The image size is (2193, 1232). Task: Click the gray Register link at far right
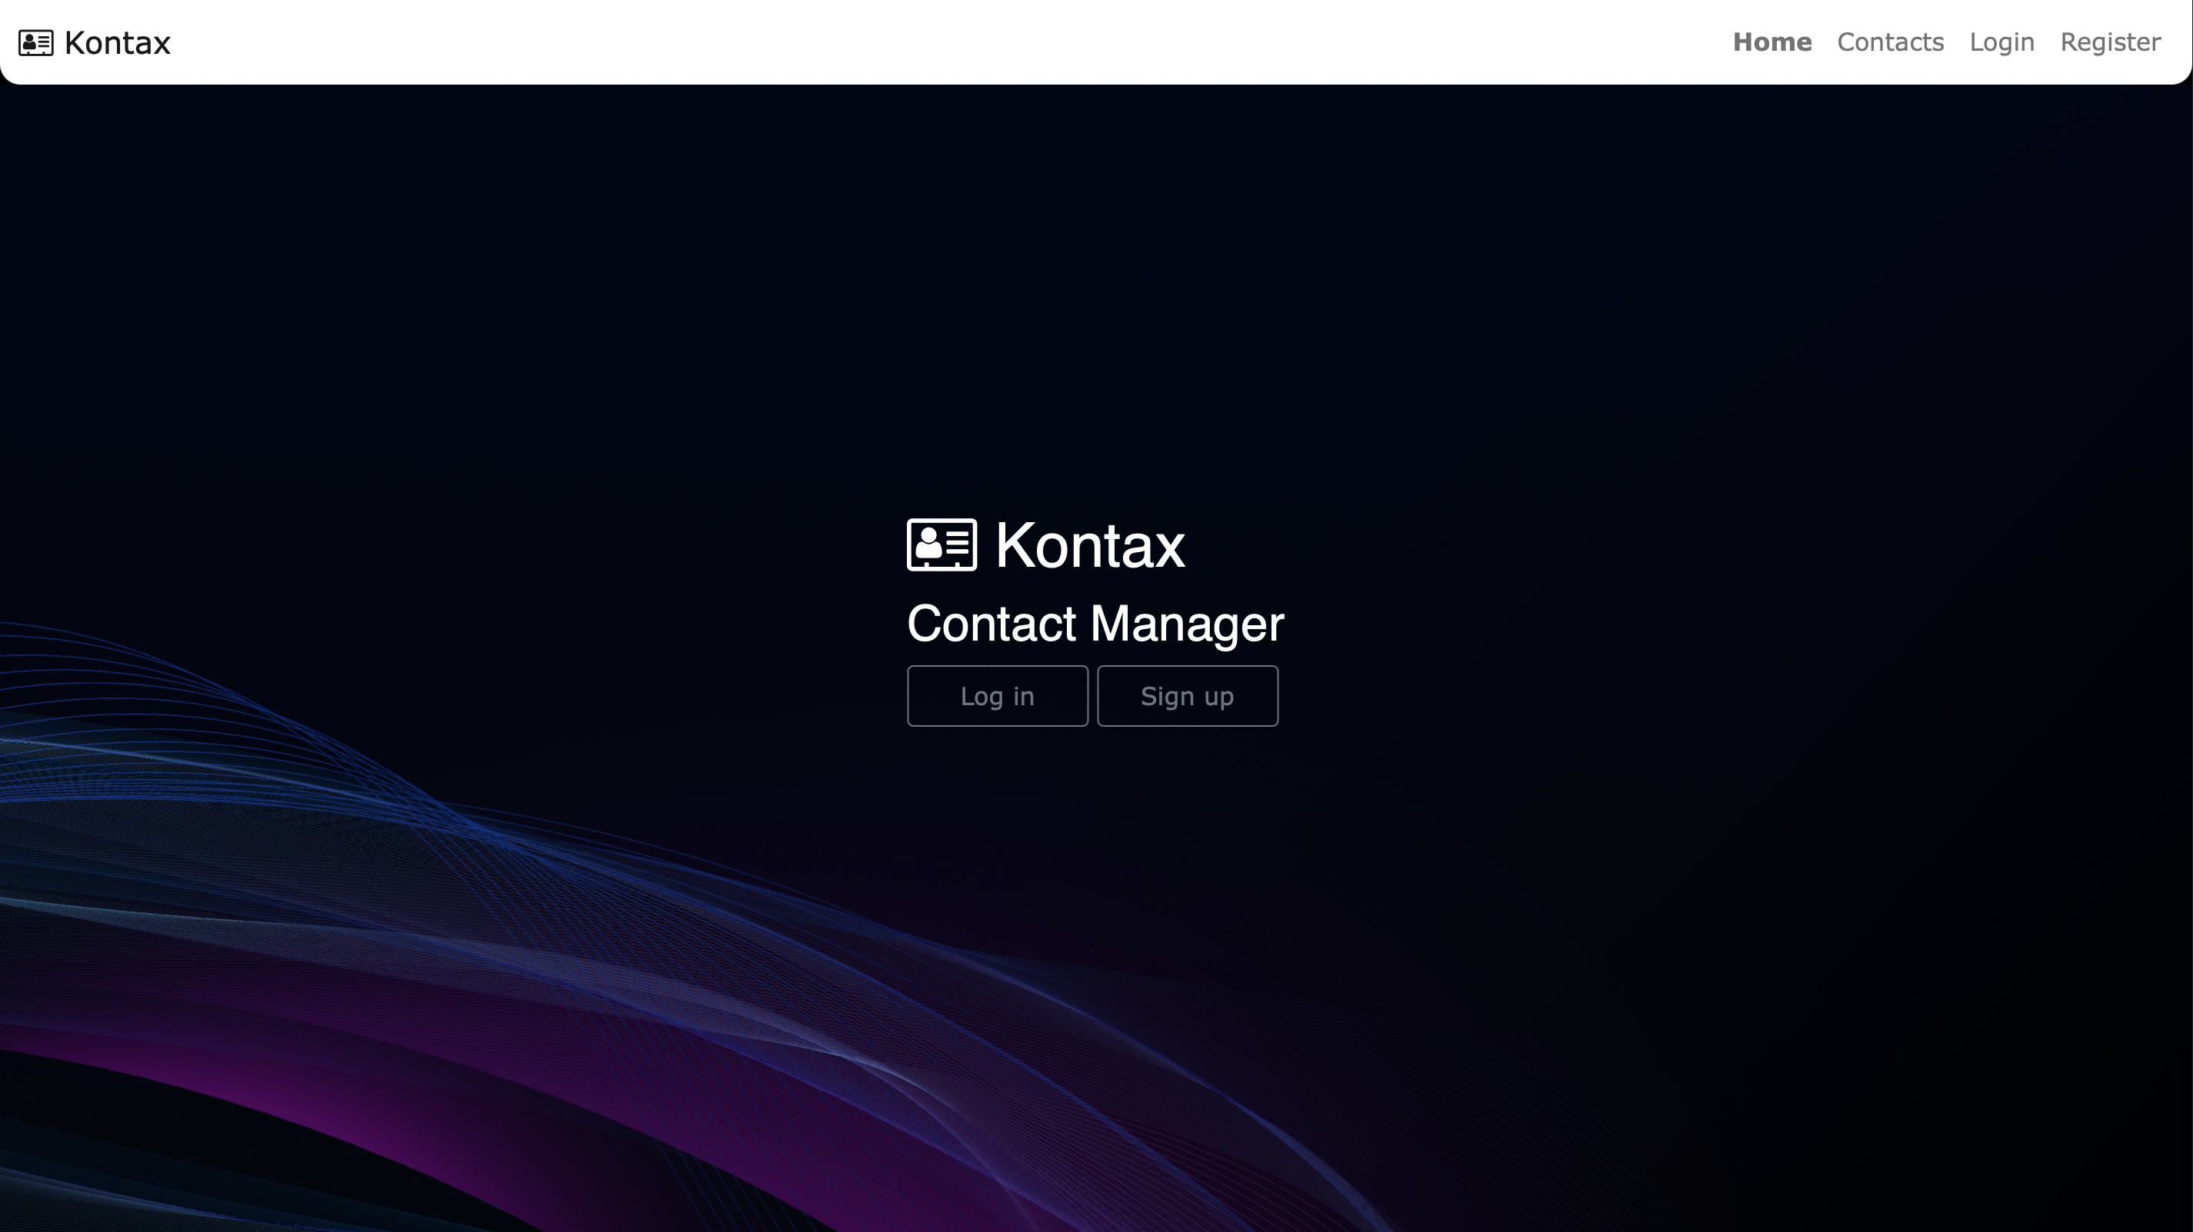pos(2110,42)
